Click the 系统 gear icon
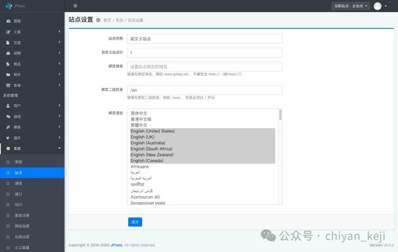The height and width of the screenshot is (252, 398). pos(8,148)
